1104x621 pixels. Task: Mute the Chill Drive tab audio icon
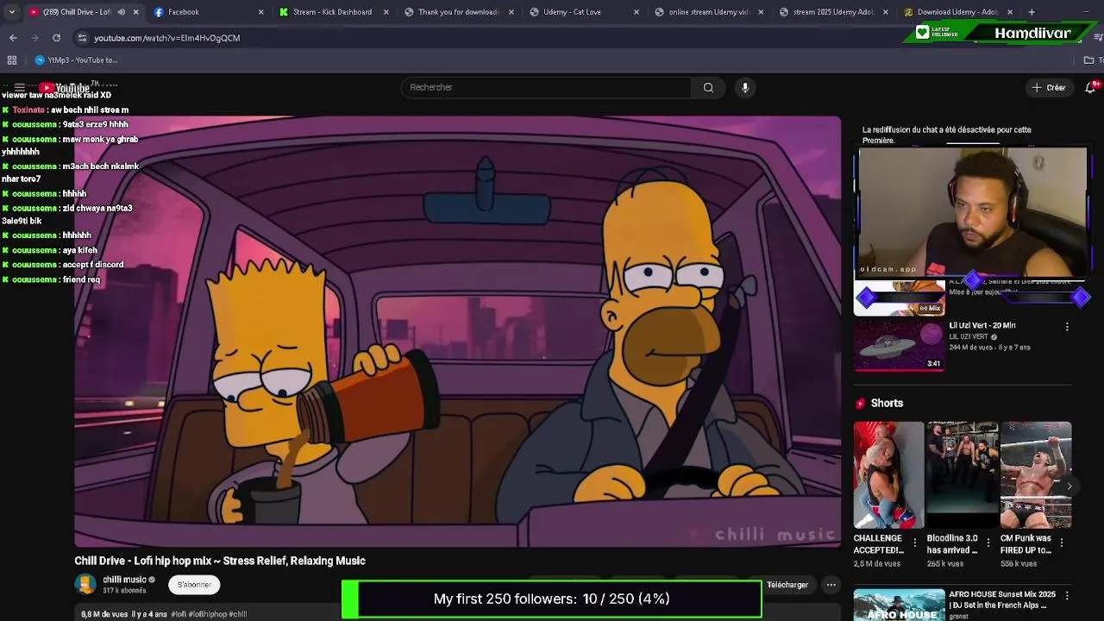[121, 12]
